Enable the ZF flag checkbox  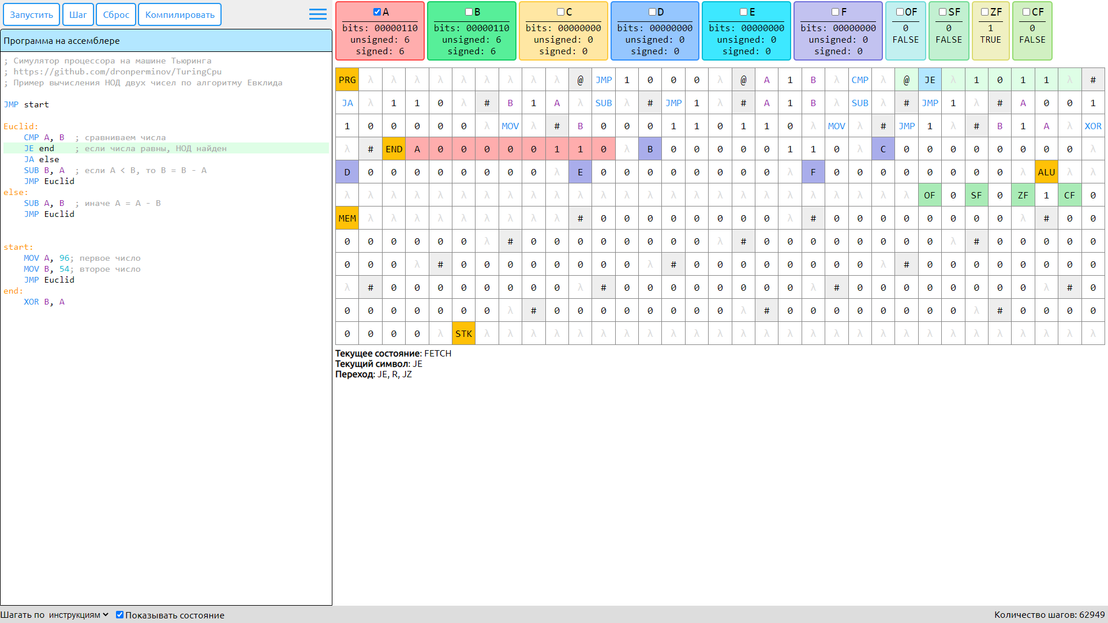985,12
